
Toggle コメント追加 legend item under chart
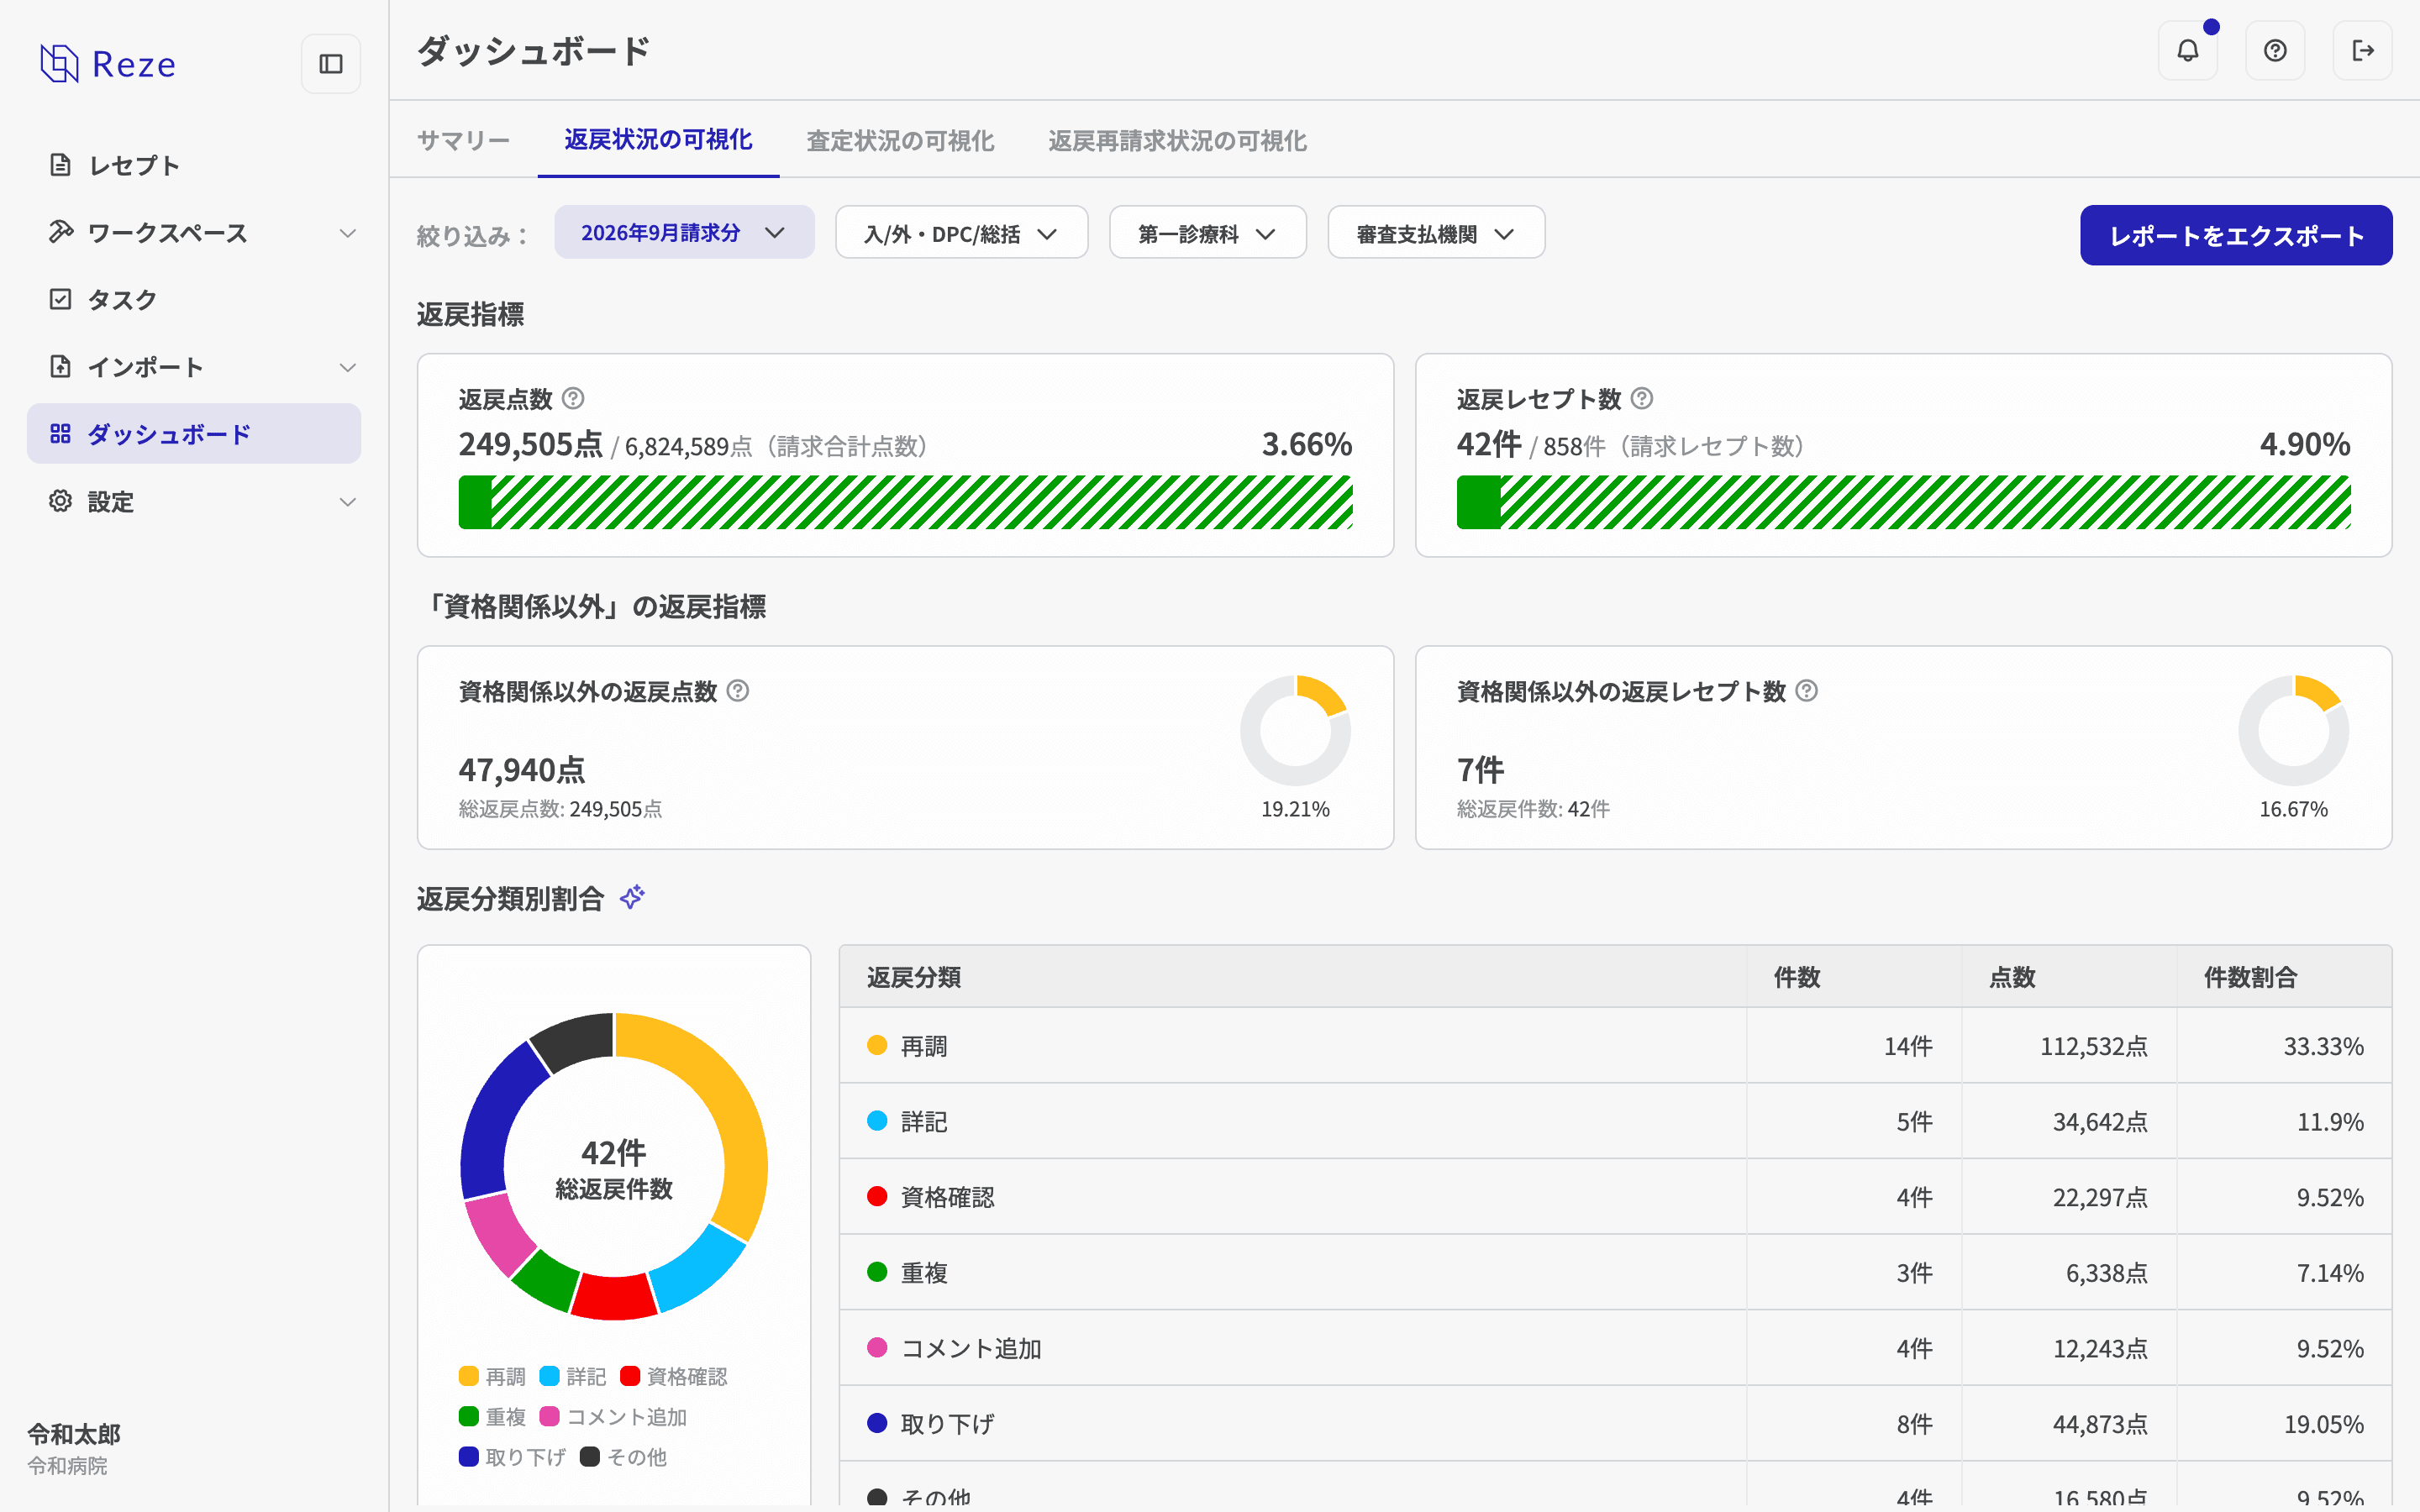(x=613, y=1416)
